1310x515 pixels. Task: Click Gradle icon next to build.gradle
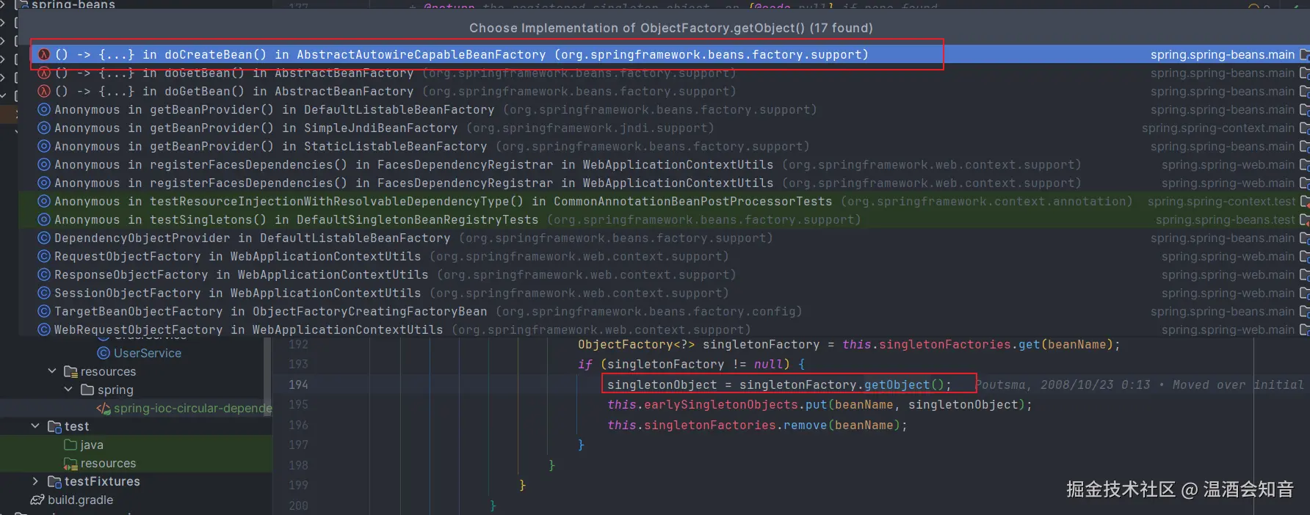click(x=37, y=500)
